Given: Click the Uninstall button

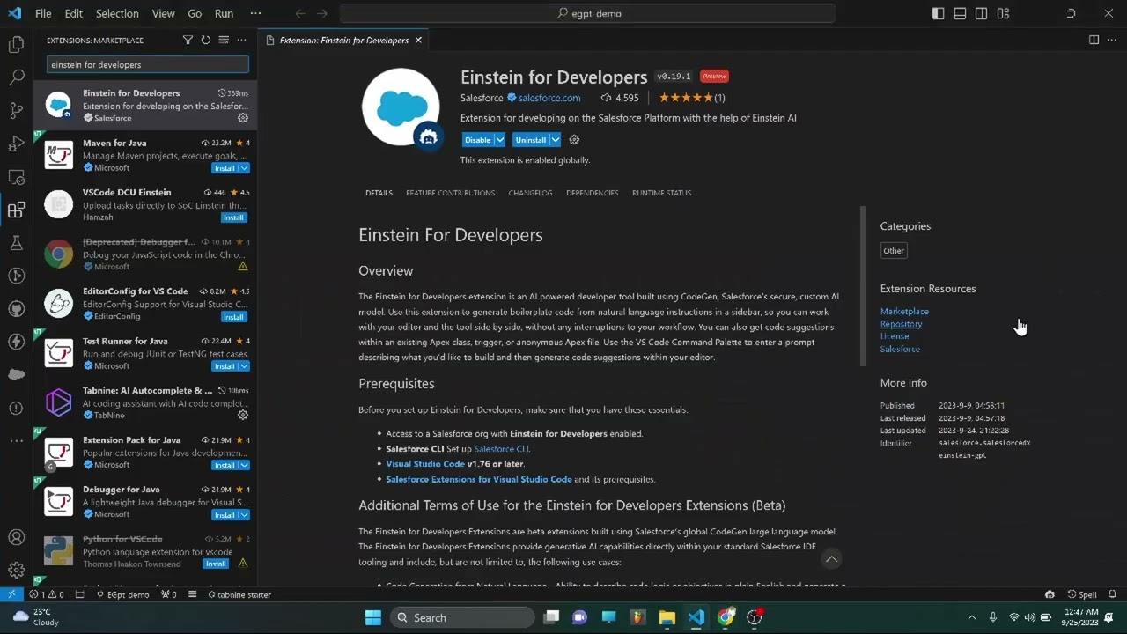Looking at the screenshot, I should [x=530, y=140].
